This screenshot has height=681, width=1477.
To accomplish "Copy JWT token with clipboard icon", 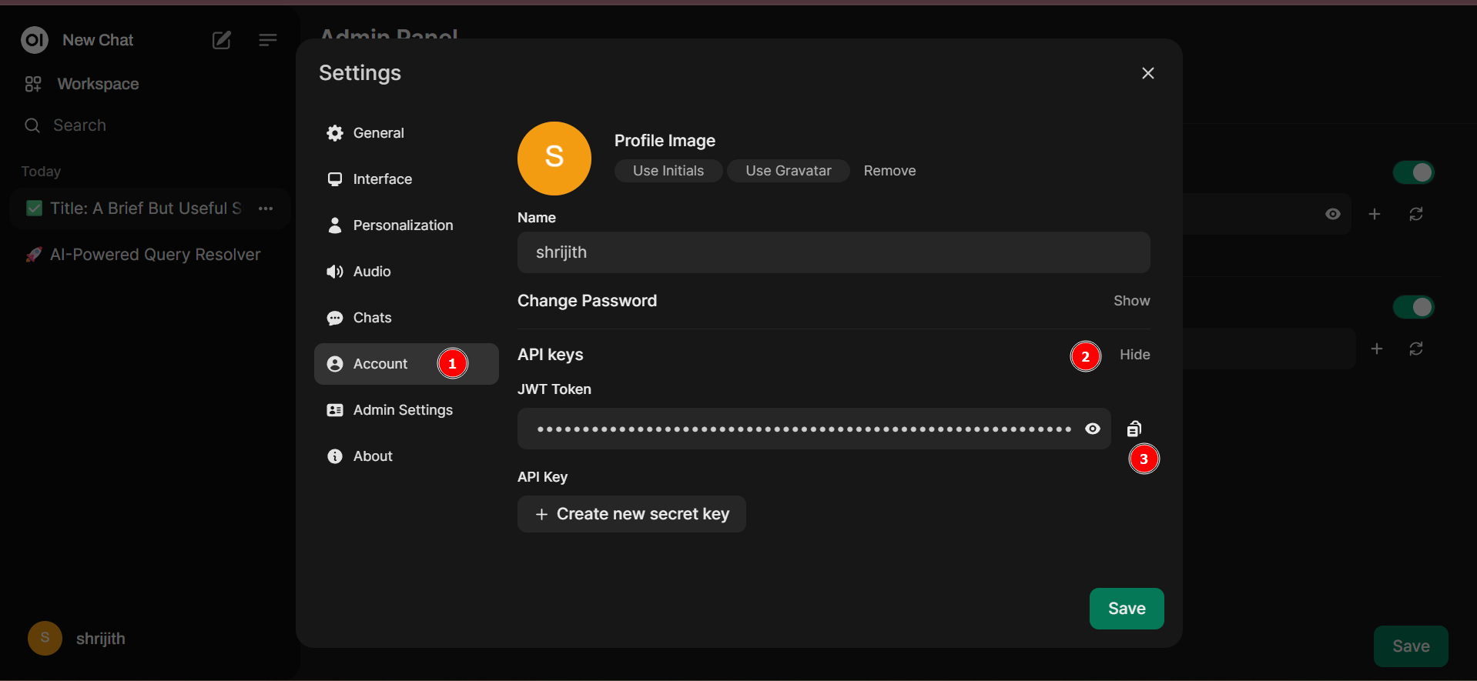I will (x=1134, y=429).
